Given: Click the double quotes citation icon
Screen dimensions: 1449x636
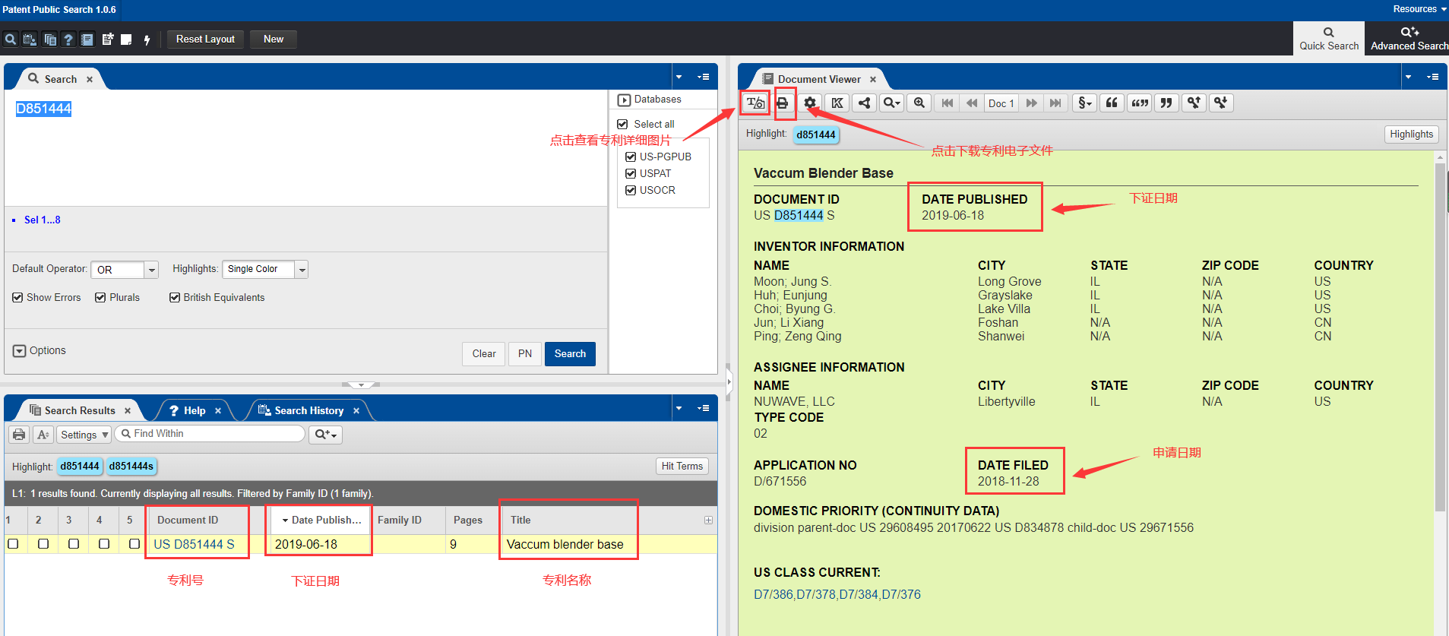Looking at the screenshot, I should tap(1140, 103).
